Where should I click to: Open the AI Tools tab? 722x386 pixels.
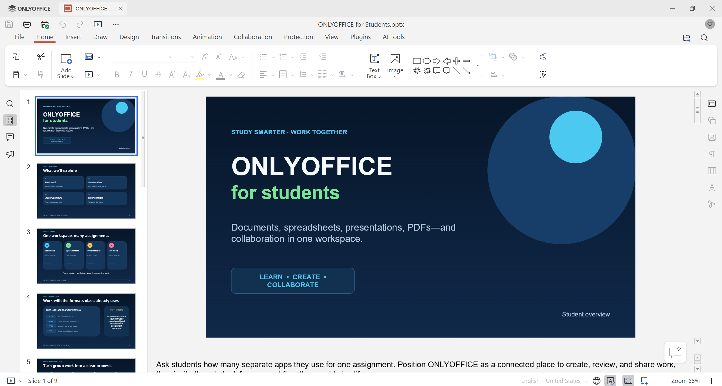pos(393,37)
